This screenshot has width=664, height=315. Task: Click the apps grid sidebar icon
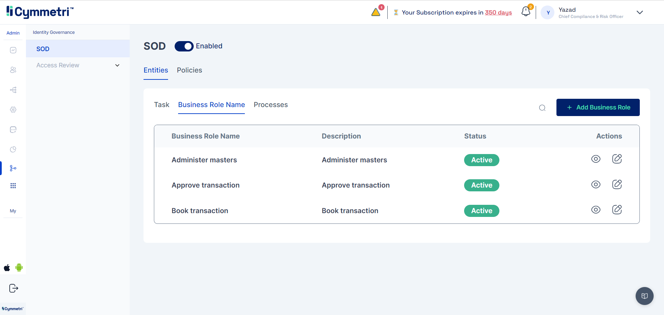click(13, 186)
